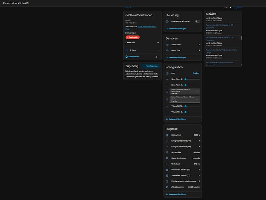Viewport: 266px width, 200px height.
Task: Click the Firmware: 2.1 text
Action: 131,33
